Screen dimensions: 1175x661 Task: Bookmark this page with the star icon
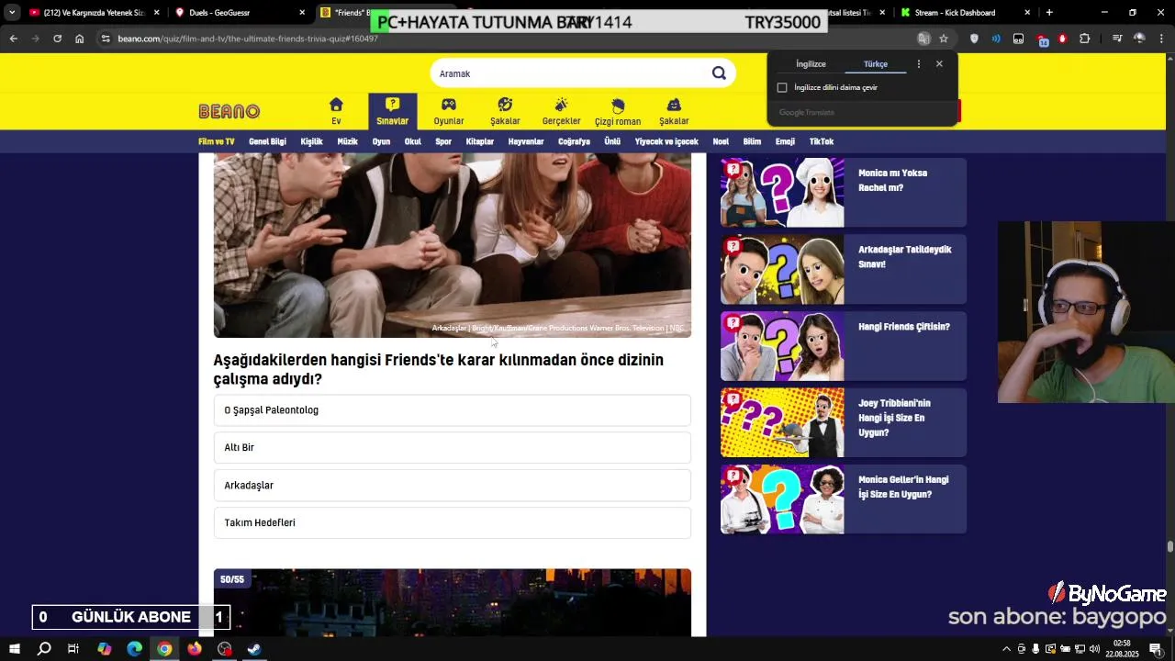[944, 39]
